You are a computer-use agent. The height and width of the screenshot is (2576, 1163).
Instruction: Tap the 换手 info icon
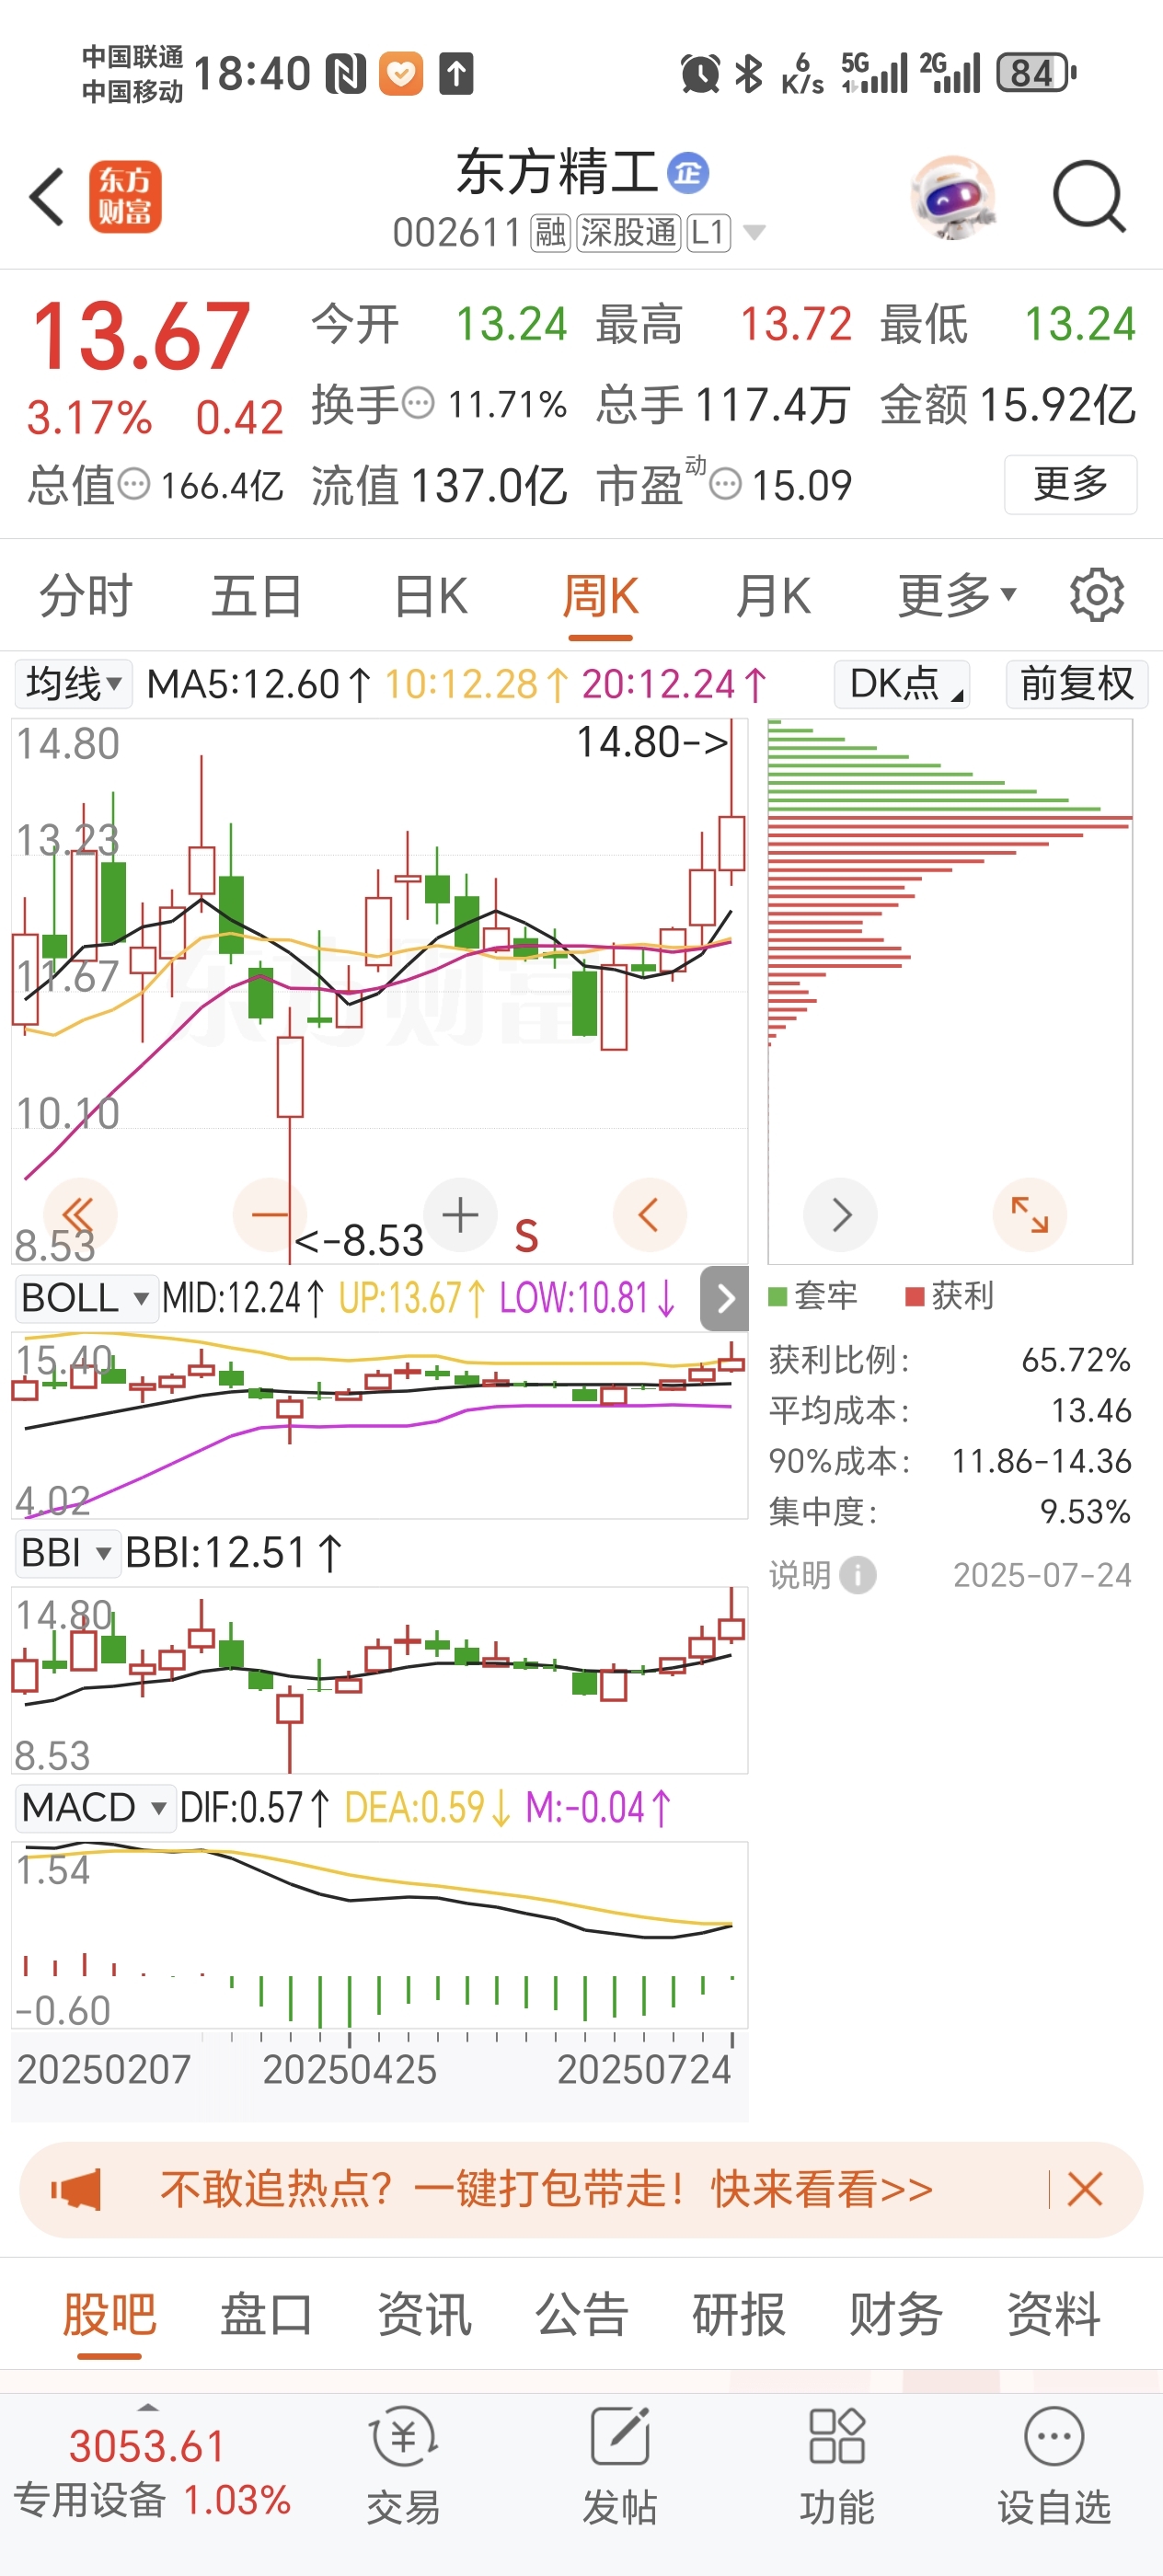pyautogui.click(x=418, y=404)
